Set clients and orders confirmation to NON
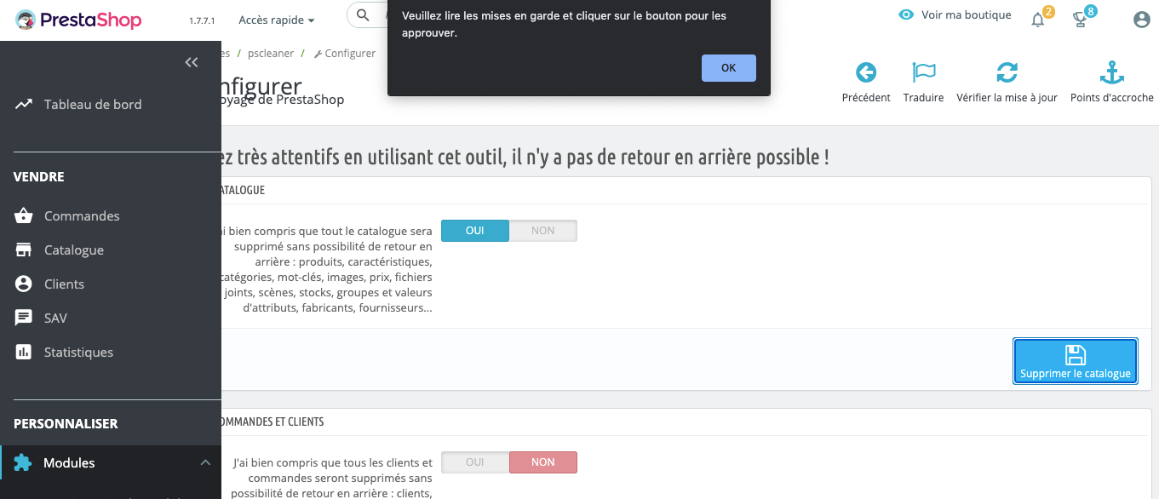The width and height of the screenshot is (1159, 499). 543,462
